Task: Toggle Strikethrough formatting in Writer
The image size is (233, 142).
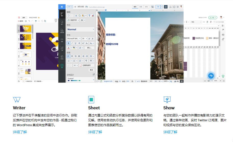Action: (x=79, y=43)
